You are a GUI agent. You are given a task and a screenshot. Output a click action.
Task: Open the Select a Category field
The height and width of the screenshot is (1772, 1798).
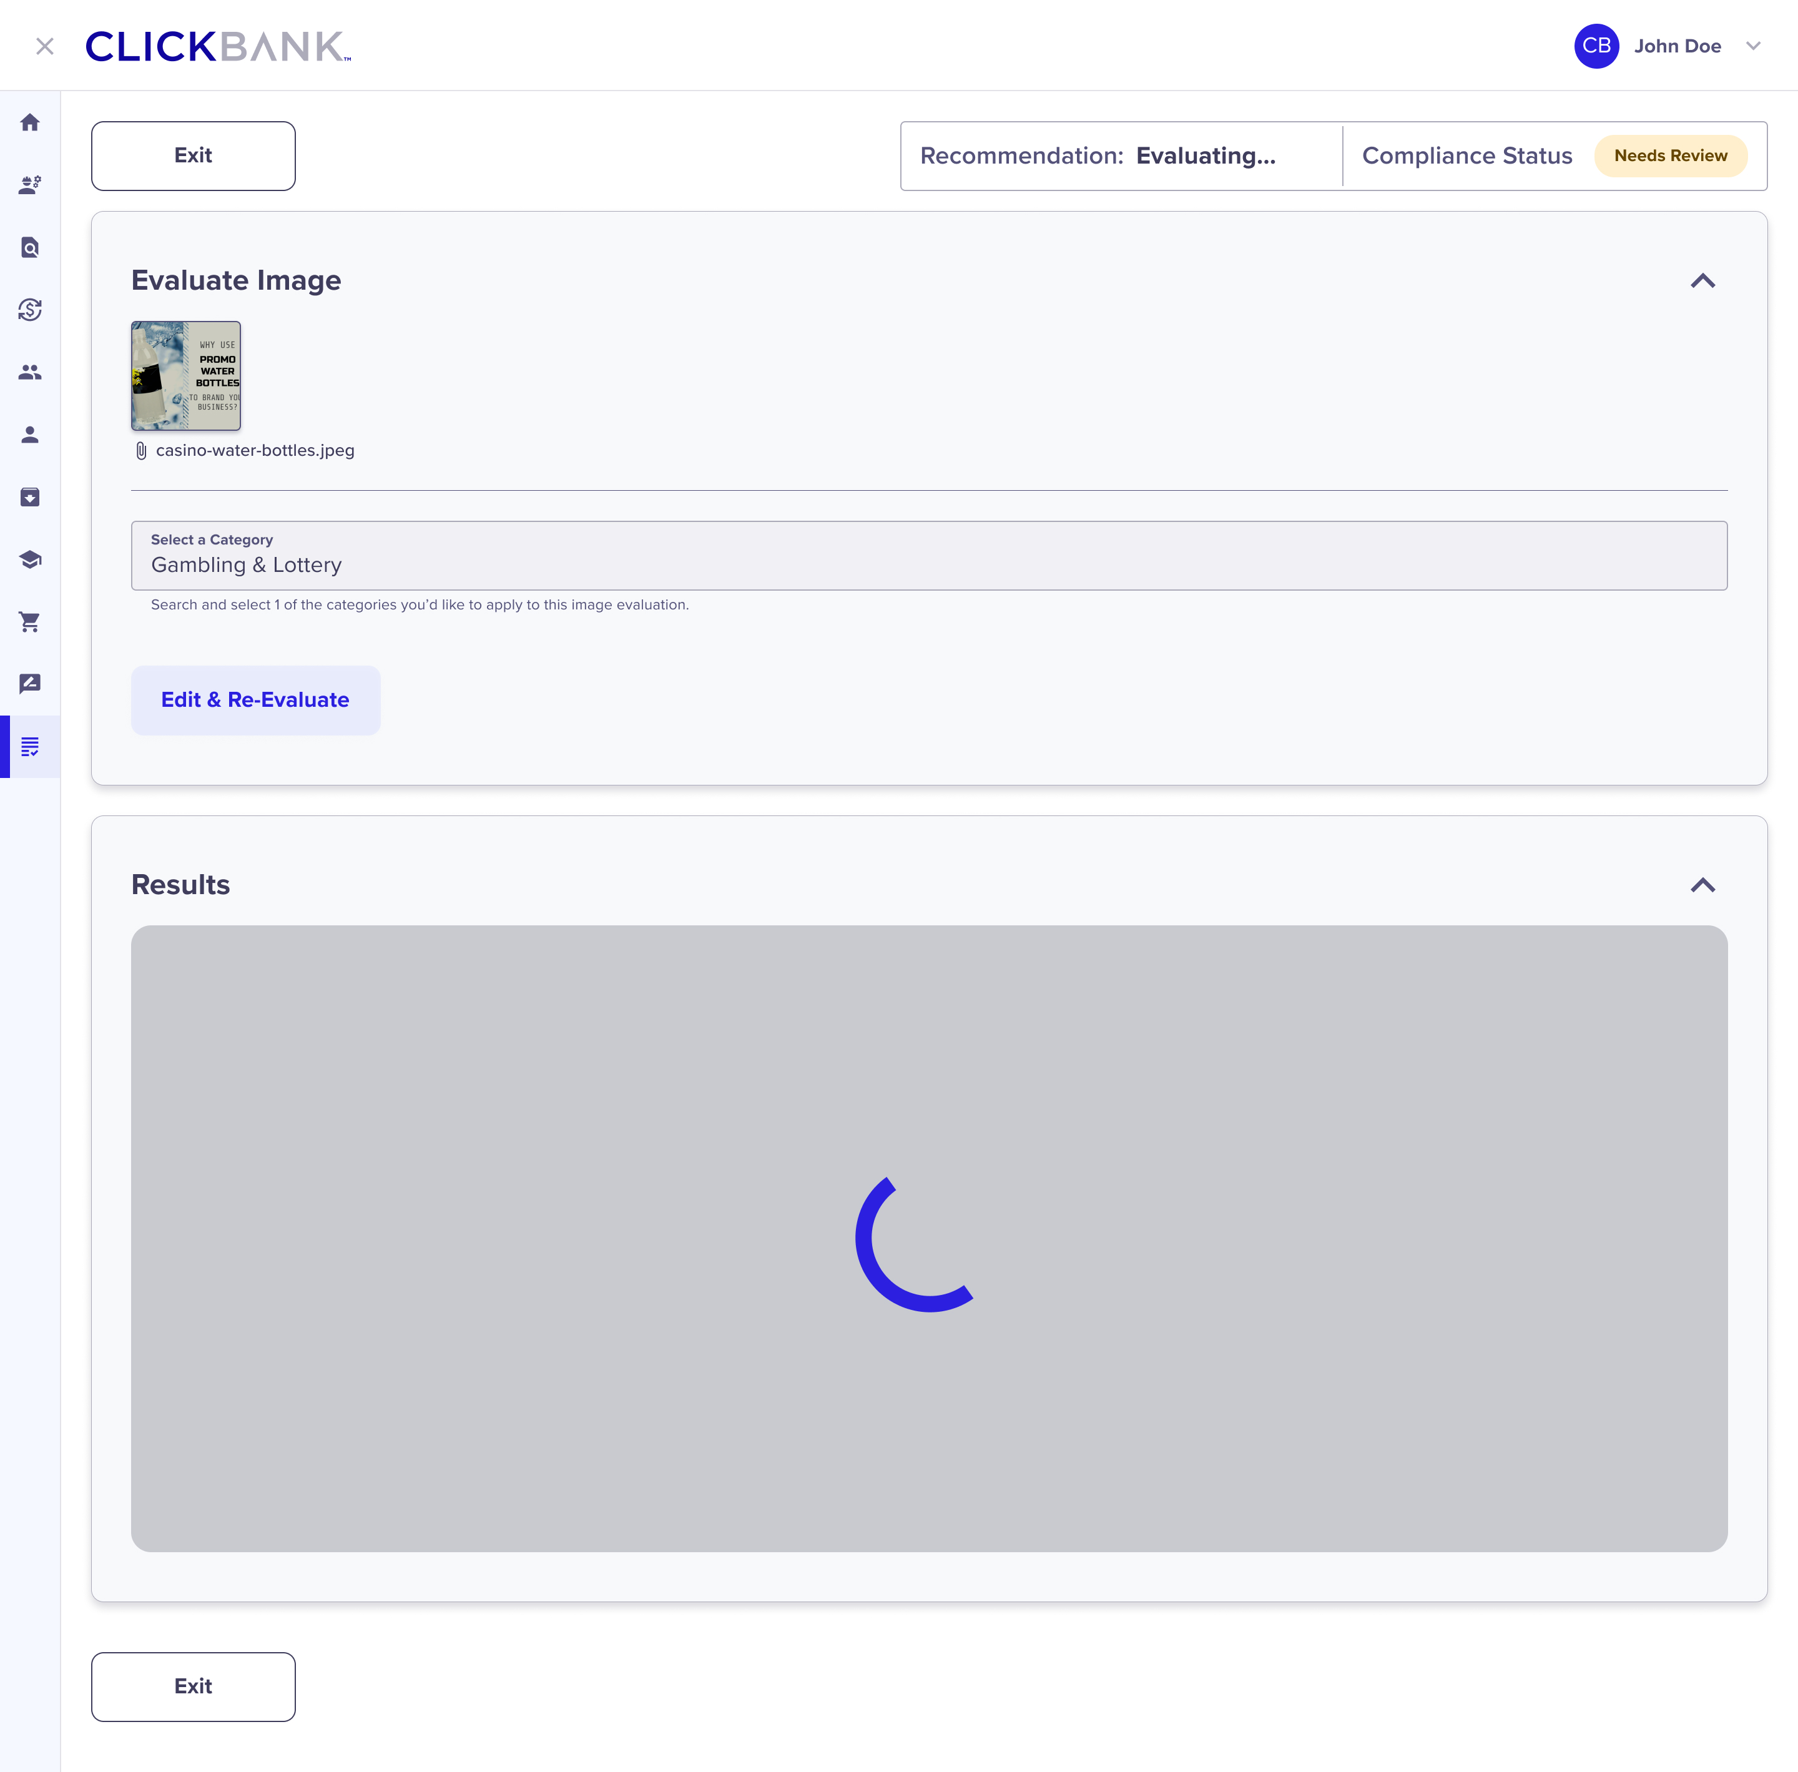928,556
